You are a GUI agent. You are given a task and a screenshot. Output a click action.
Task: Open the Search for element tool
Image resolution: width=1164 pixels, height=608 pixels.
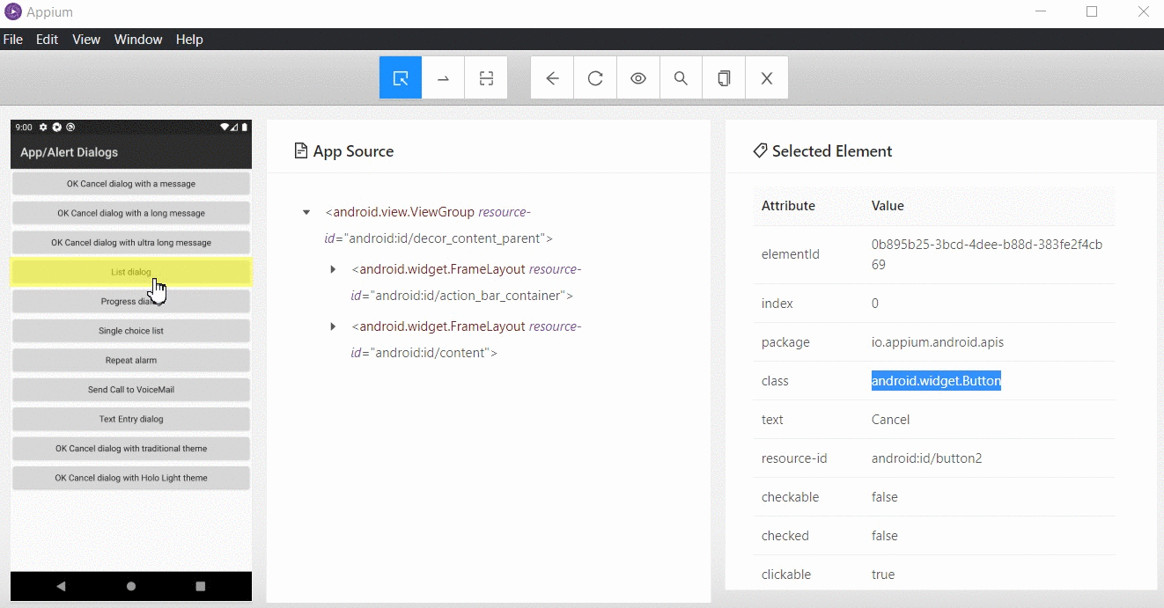coord(681,77)
